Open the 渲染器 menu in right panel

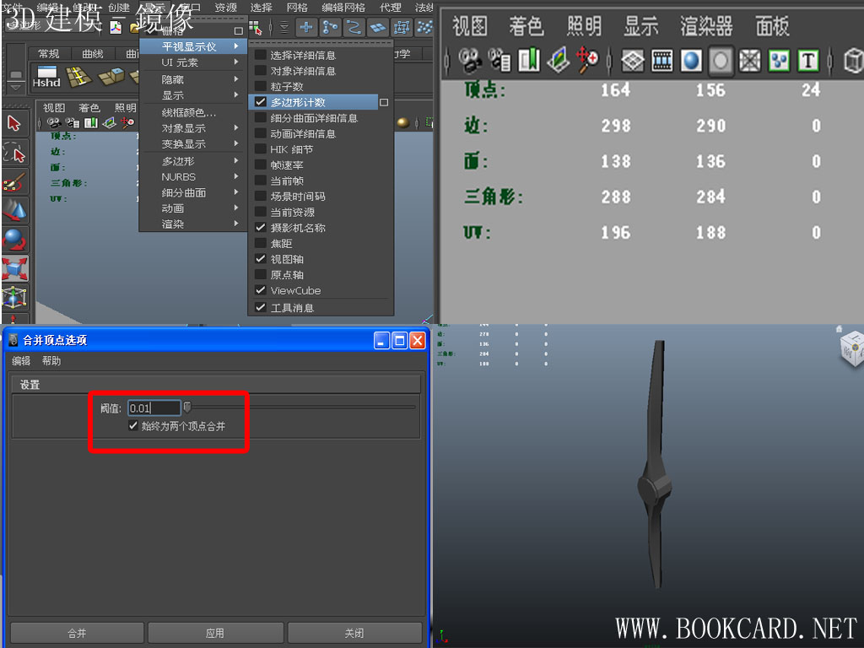[x=706, y=26]
